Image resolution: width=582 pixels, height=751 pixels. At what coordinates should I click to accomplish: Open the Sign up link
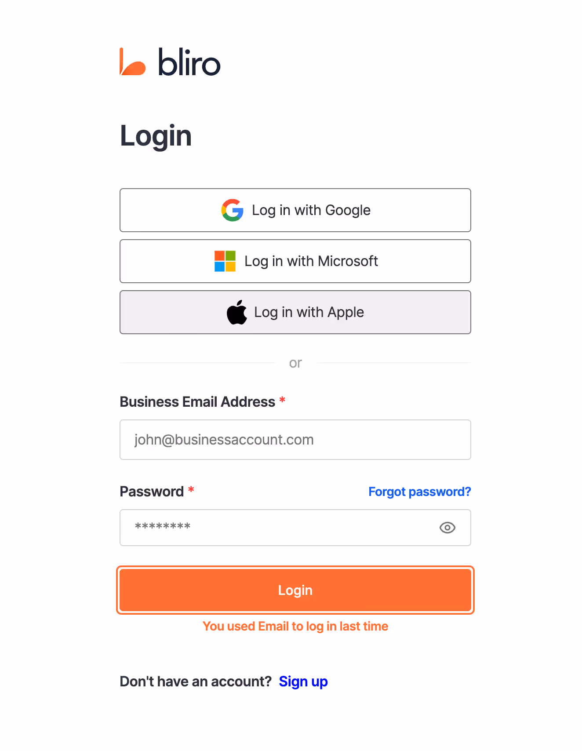303,682
